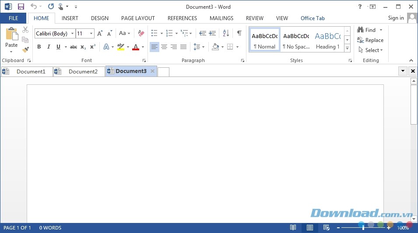Screen dimensions: 418x233
Task: Toggle Show/Hide paragraph marks
Action: pos(239,33)
